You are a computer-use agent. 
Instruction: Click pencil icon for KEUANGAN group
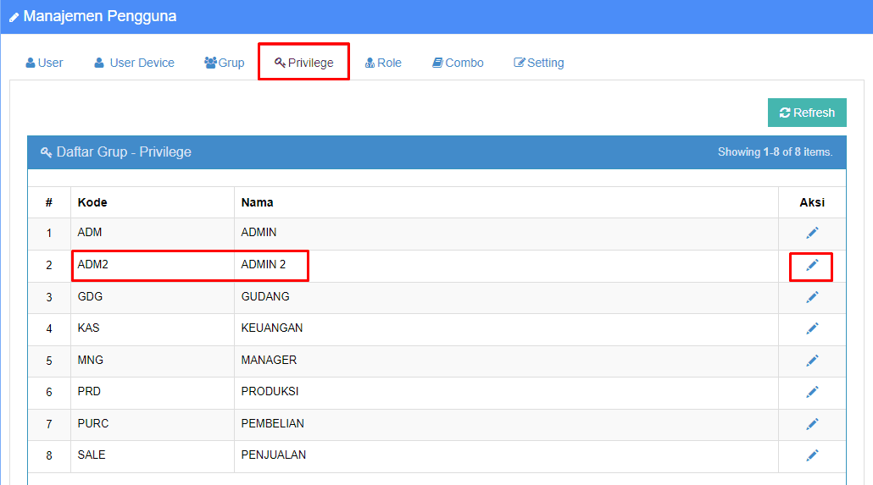(812, 328)
